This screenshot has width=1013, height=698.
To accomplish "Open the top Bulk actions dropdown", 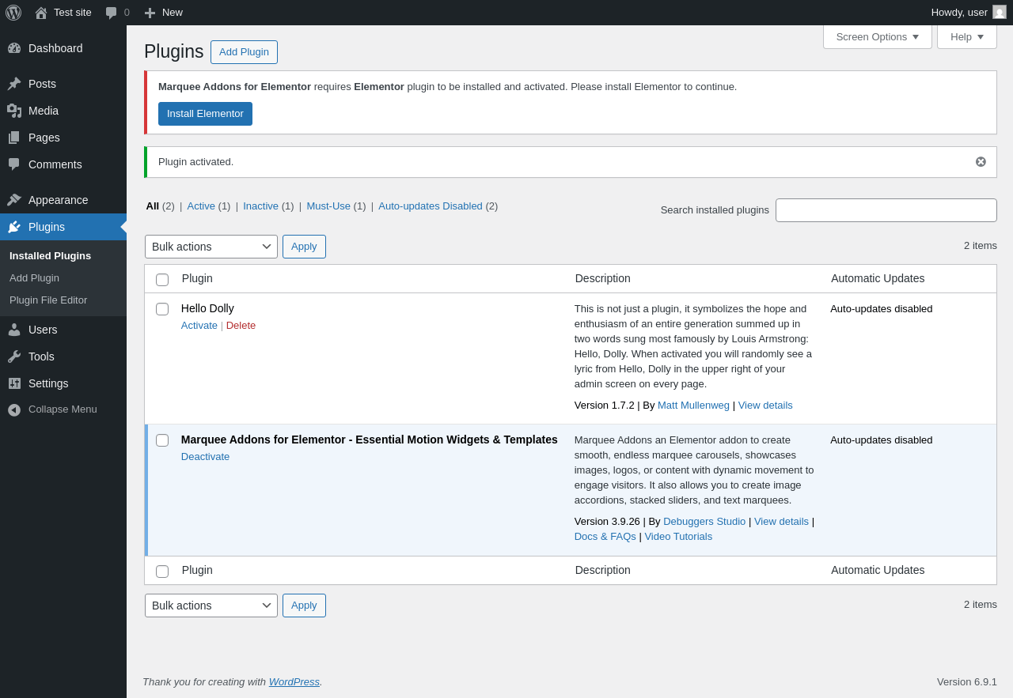I will pos(211,247).
